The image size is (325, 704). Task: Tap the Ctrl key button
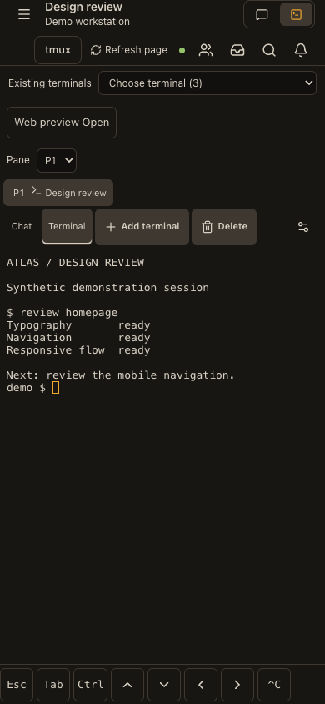[91, 685]
